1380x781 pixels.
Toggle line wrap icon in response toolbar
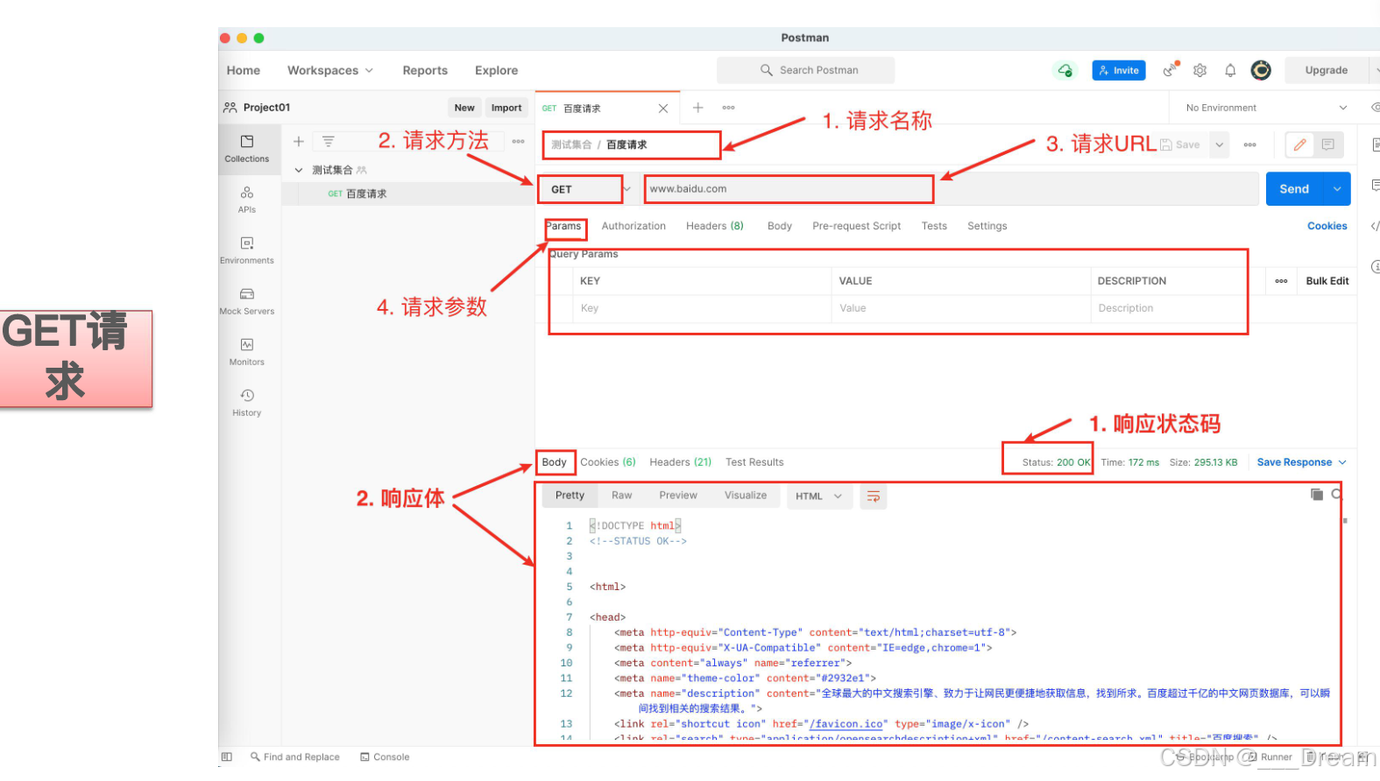tap(874, 496)
